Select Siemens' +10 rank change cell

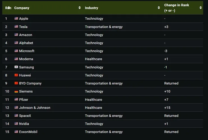coord(167,91)
